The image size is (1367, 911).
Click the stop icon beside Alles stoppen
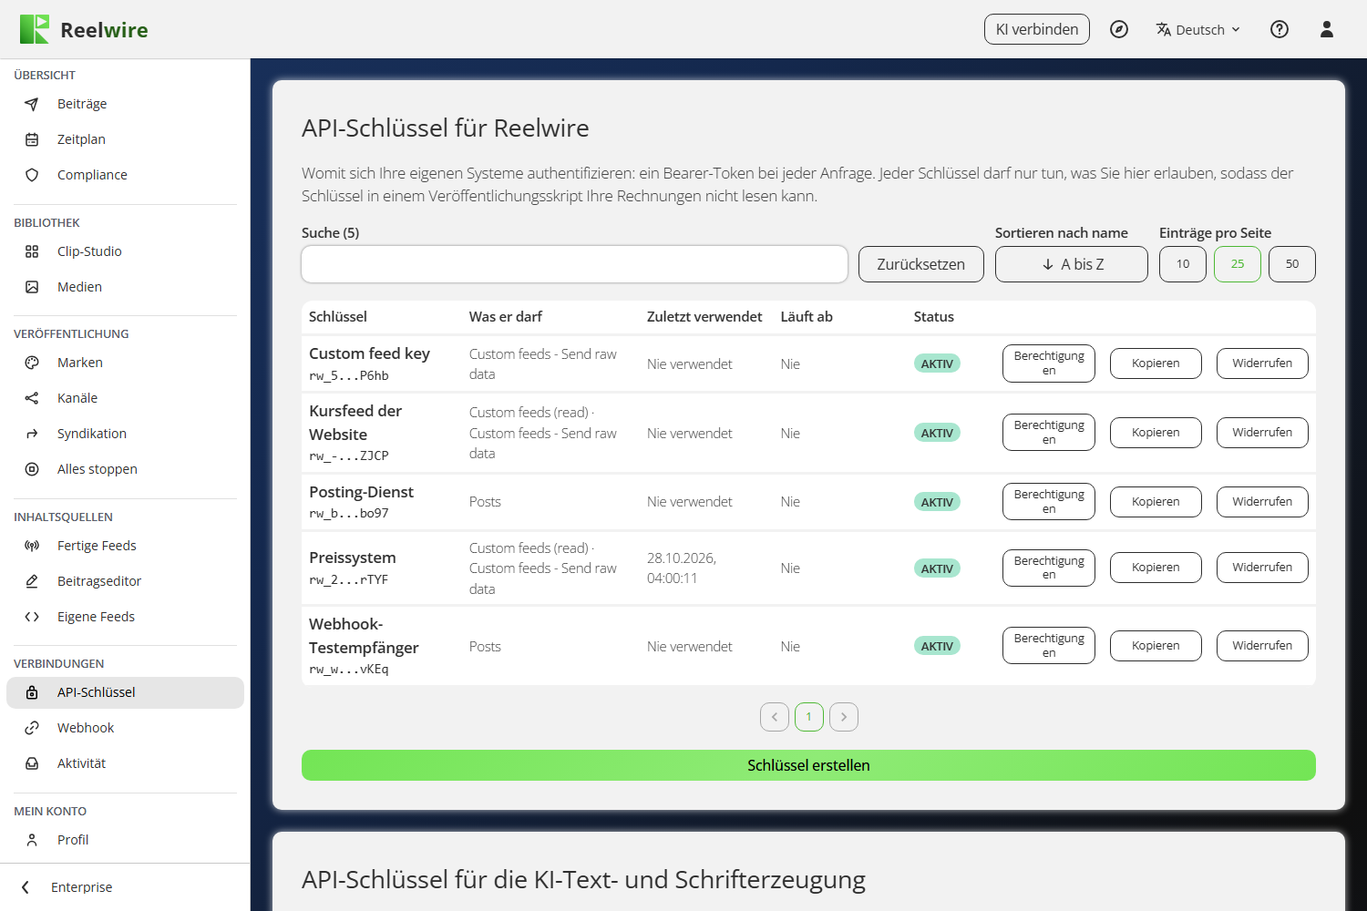click(32, 469)
